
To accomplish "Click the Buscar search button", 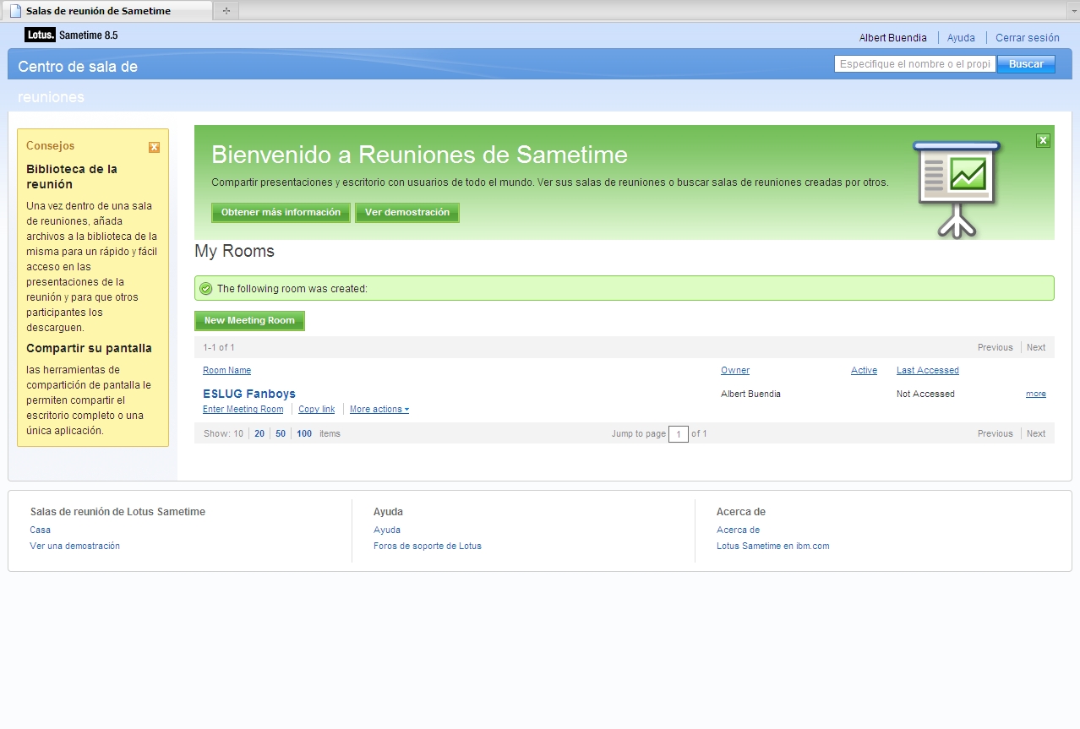I will (1026, 64).
